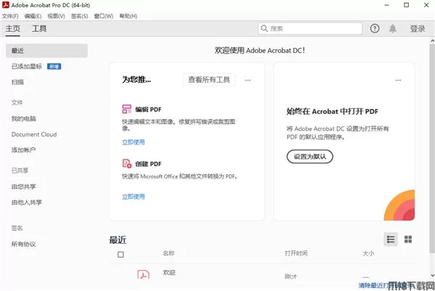Switch to grid thumbnail view icon

pyautogui.click(x=408, y=239)
